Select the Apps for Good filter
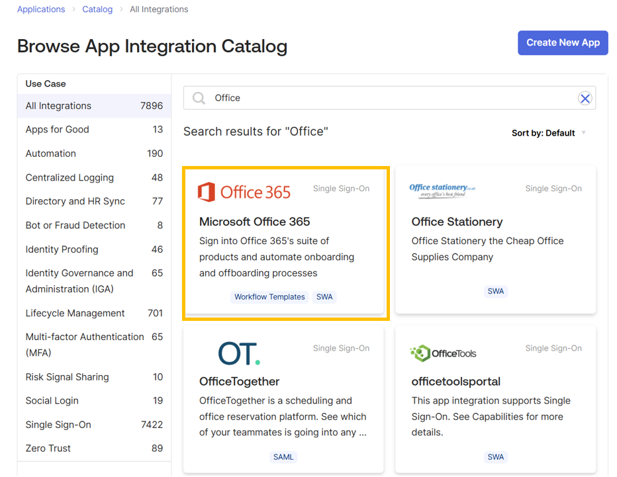The image size is (617, 477). pyautogui.click(x=94, y=130)
